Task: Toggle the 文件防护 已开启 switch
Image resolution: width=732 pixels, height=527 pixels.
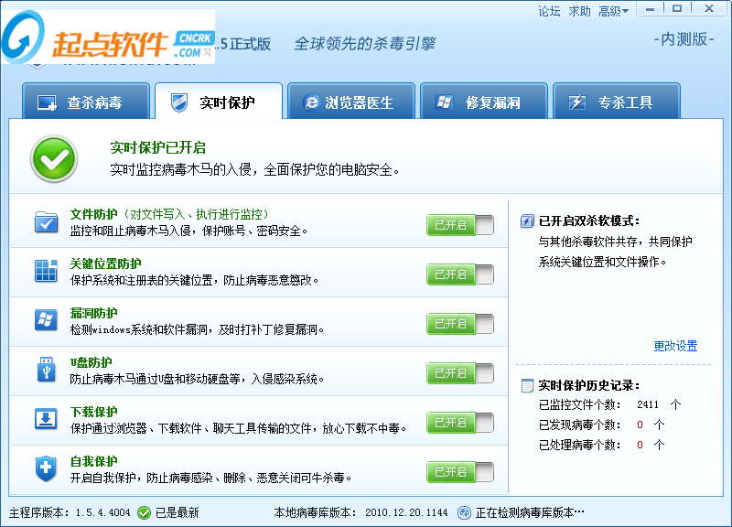Action: pyautogui.click(x=460, y=225)
